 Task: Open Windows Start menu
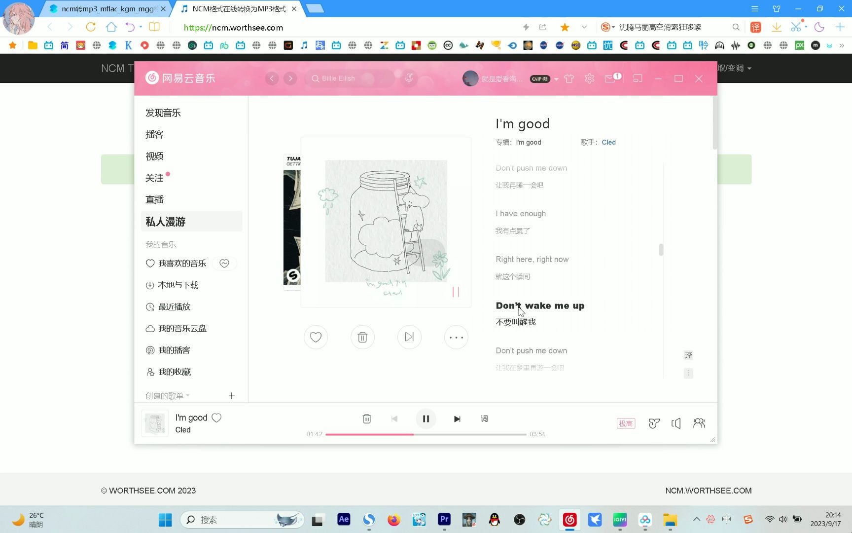click(x=165, y=520)
